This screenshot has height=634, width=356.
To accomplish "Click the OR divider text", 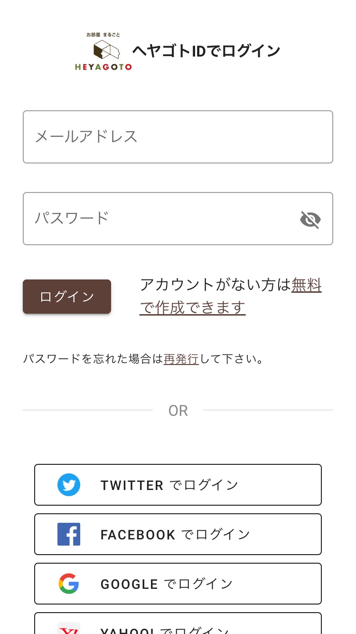I will (x=178, y=411).
